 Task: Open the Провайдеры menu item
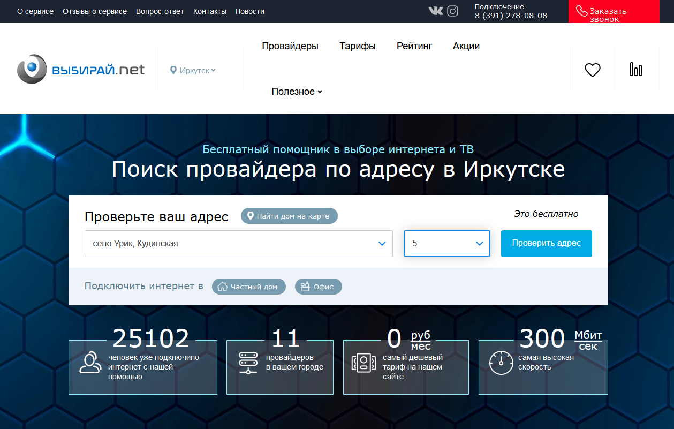[x=290, y=46]
